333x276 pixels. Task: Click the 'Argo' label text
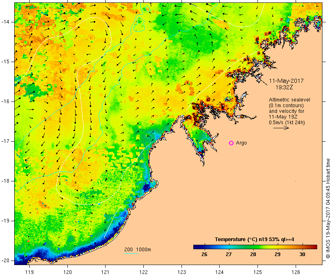[241, 143]
